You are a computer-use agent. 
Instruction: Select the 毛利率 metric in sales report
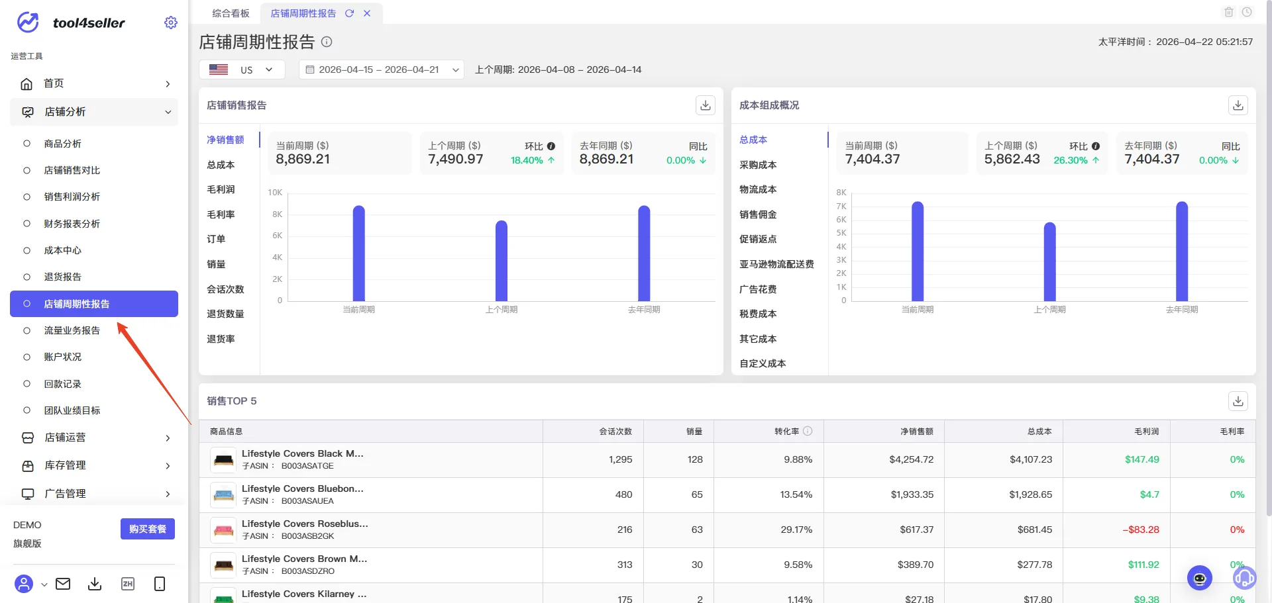pyautogui.click(x=221, y=214)
